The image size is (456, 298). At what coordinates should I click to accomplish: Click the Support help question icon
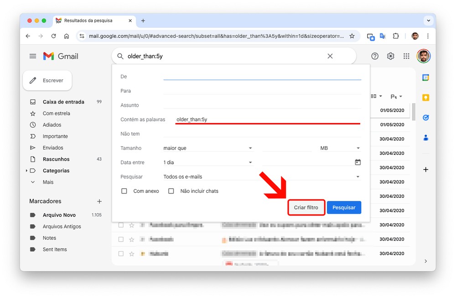click(375, 56)
